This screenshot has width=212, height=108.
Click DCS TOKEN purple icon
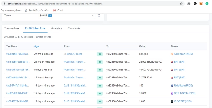coord(172,94)
